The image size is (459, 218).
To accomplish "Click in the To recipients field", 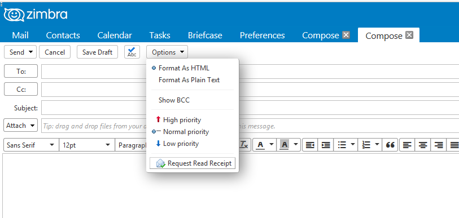I will coord(250,72).
